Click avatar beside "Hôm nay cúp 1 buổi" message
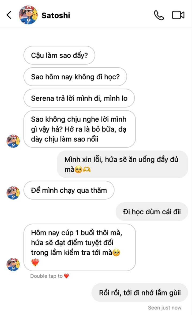Image resolution: width=192 pixels, height=315 pixels. click(x=13, y=264)
